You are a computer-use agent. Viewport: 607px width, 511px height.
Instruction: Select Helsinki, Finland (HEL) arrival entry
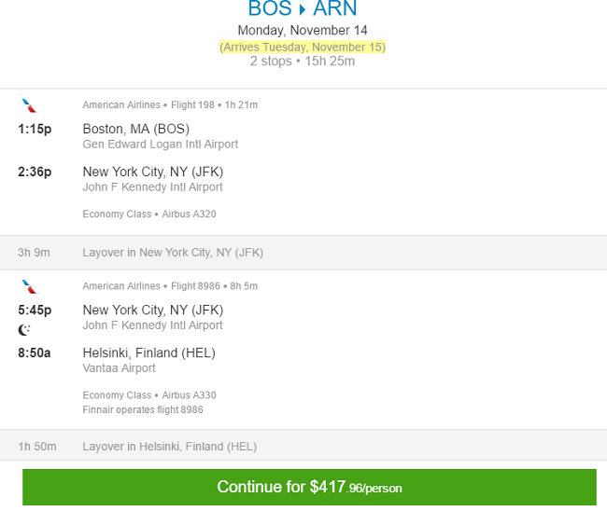[149, 360]
